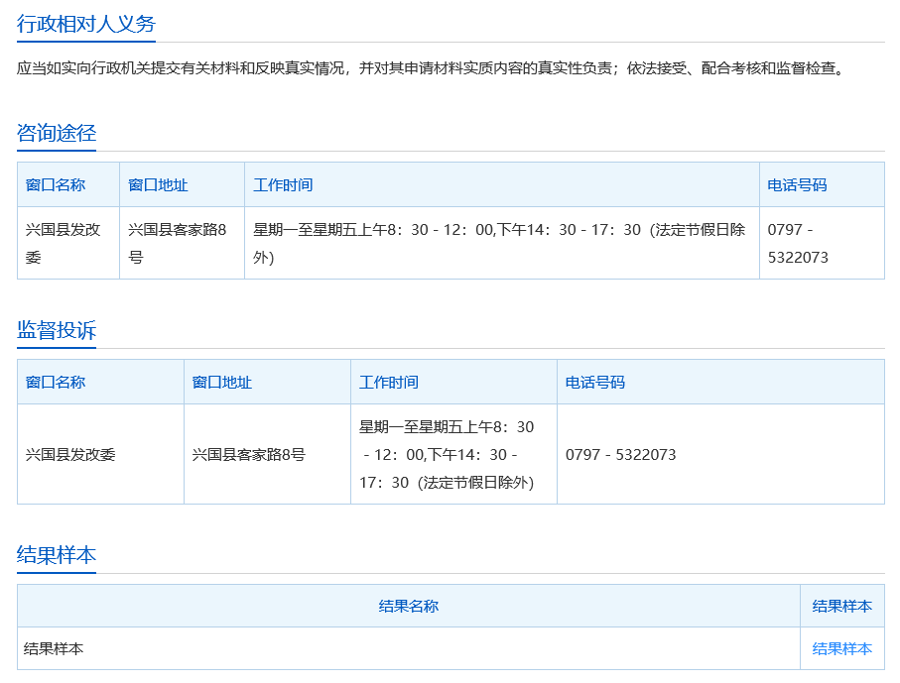Select the 窗口名称 column header under 咨询途径
The width and height of the screenshot is (900, 683).
click(56, 184)
